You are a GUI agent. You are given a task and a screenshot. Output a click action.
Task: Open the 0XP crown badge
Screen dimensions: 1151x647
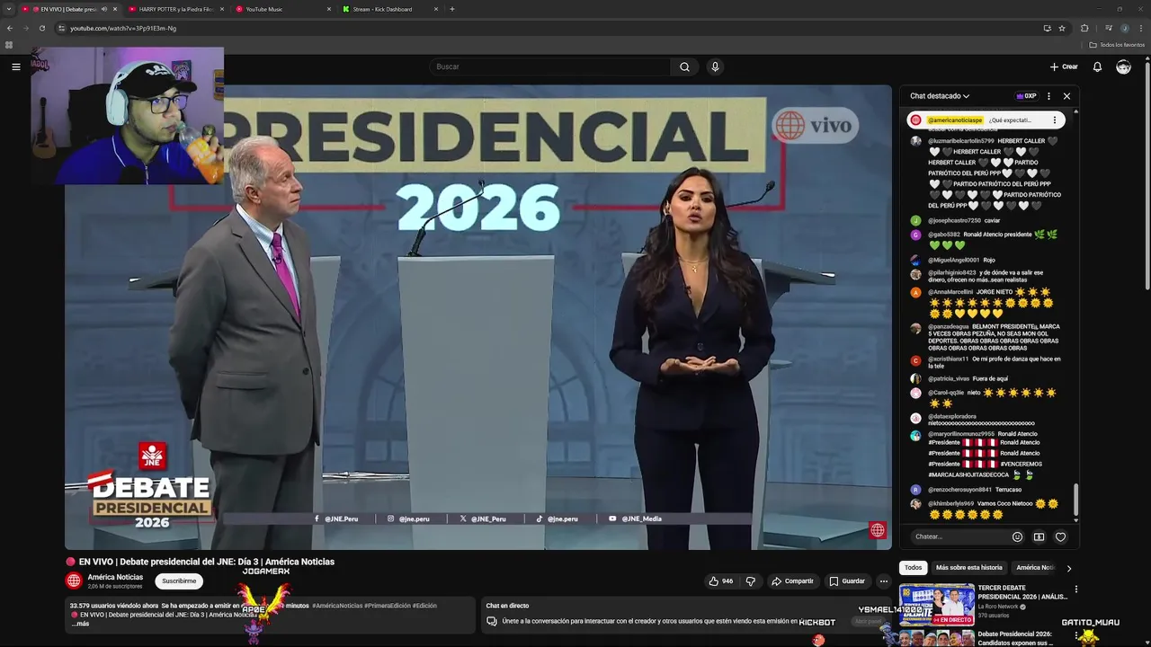(x=1026, y=96)
